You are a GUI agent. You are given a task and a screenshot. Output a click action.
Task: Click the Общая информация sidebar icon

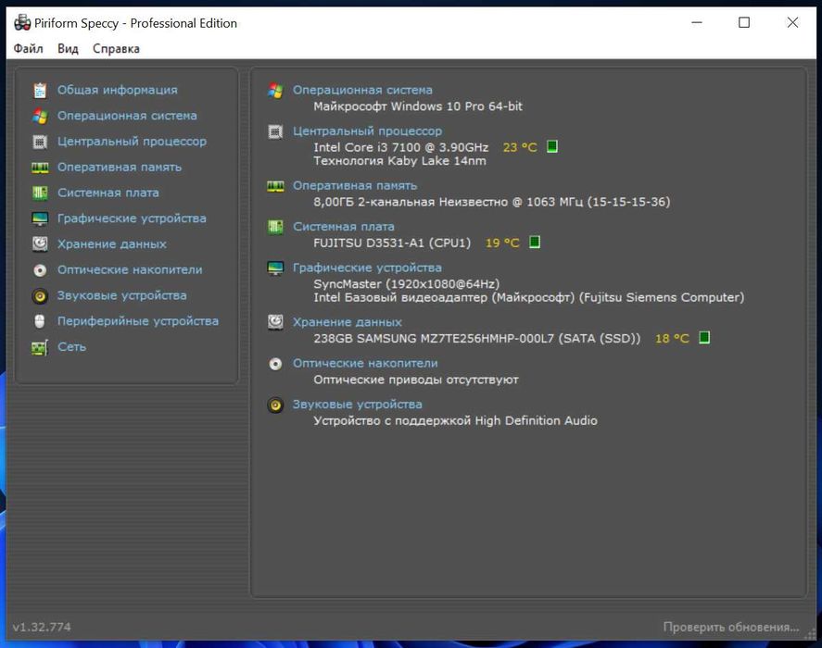[x=40, y=90]
